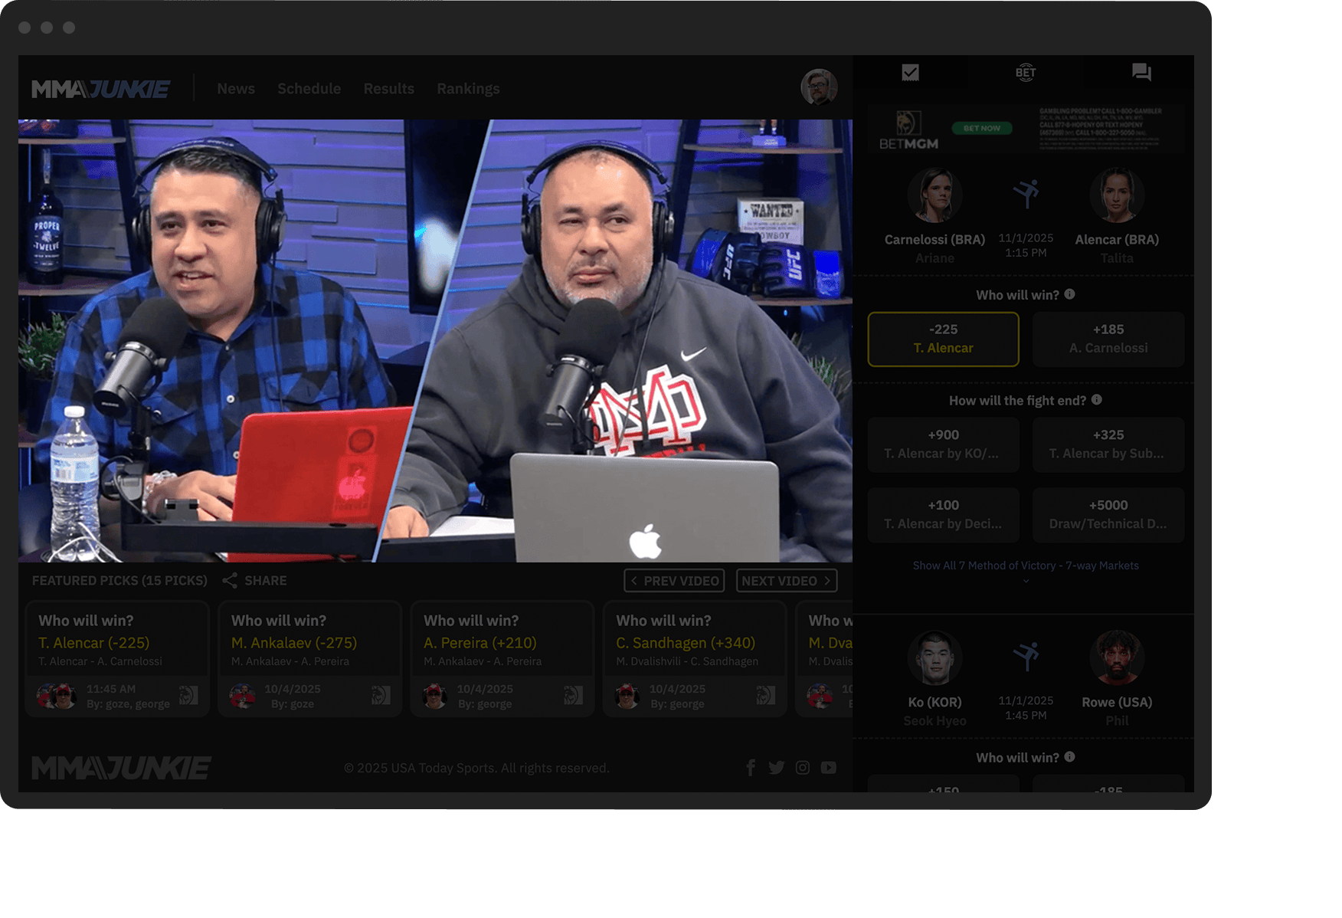Select the +185 A. Carnelossi pick

pos(1108,339)
